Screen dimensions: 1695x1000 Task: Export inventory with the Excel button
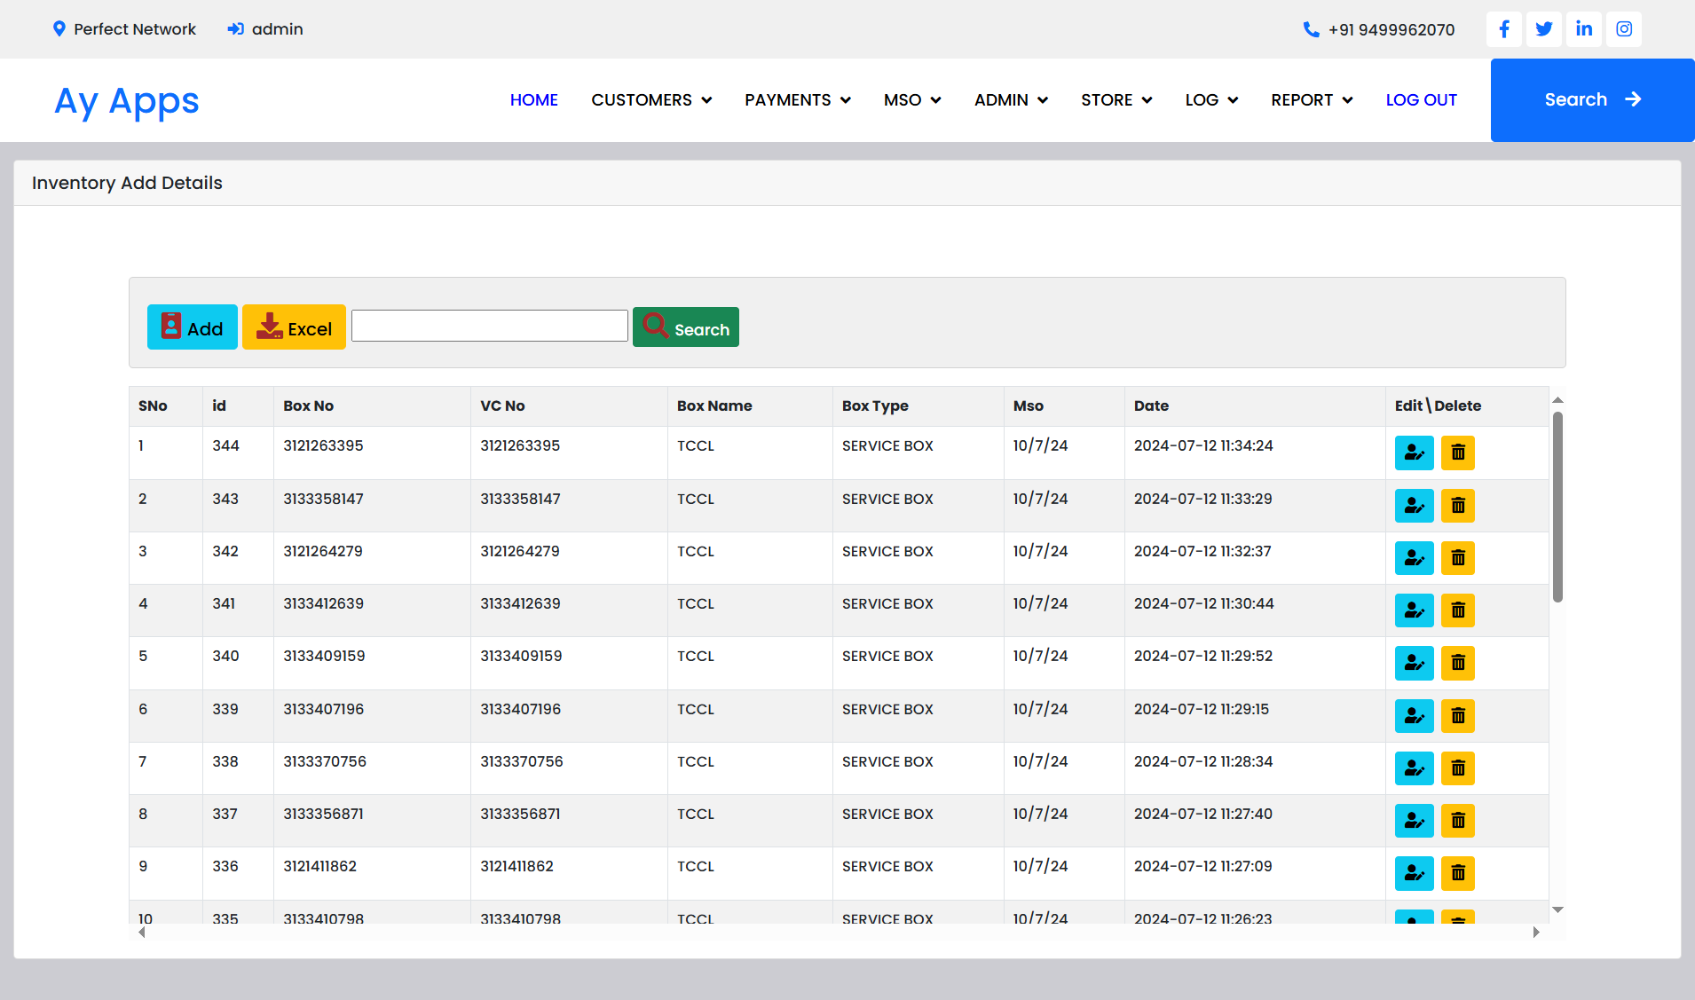coord(294,327)
